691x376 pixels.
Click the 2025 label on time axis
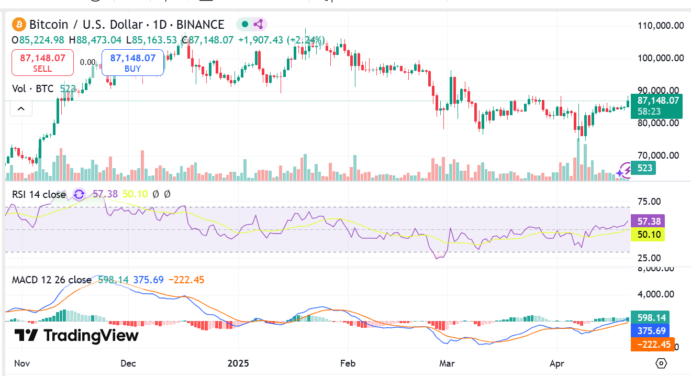[238, 363]
